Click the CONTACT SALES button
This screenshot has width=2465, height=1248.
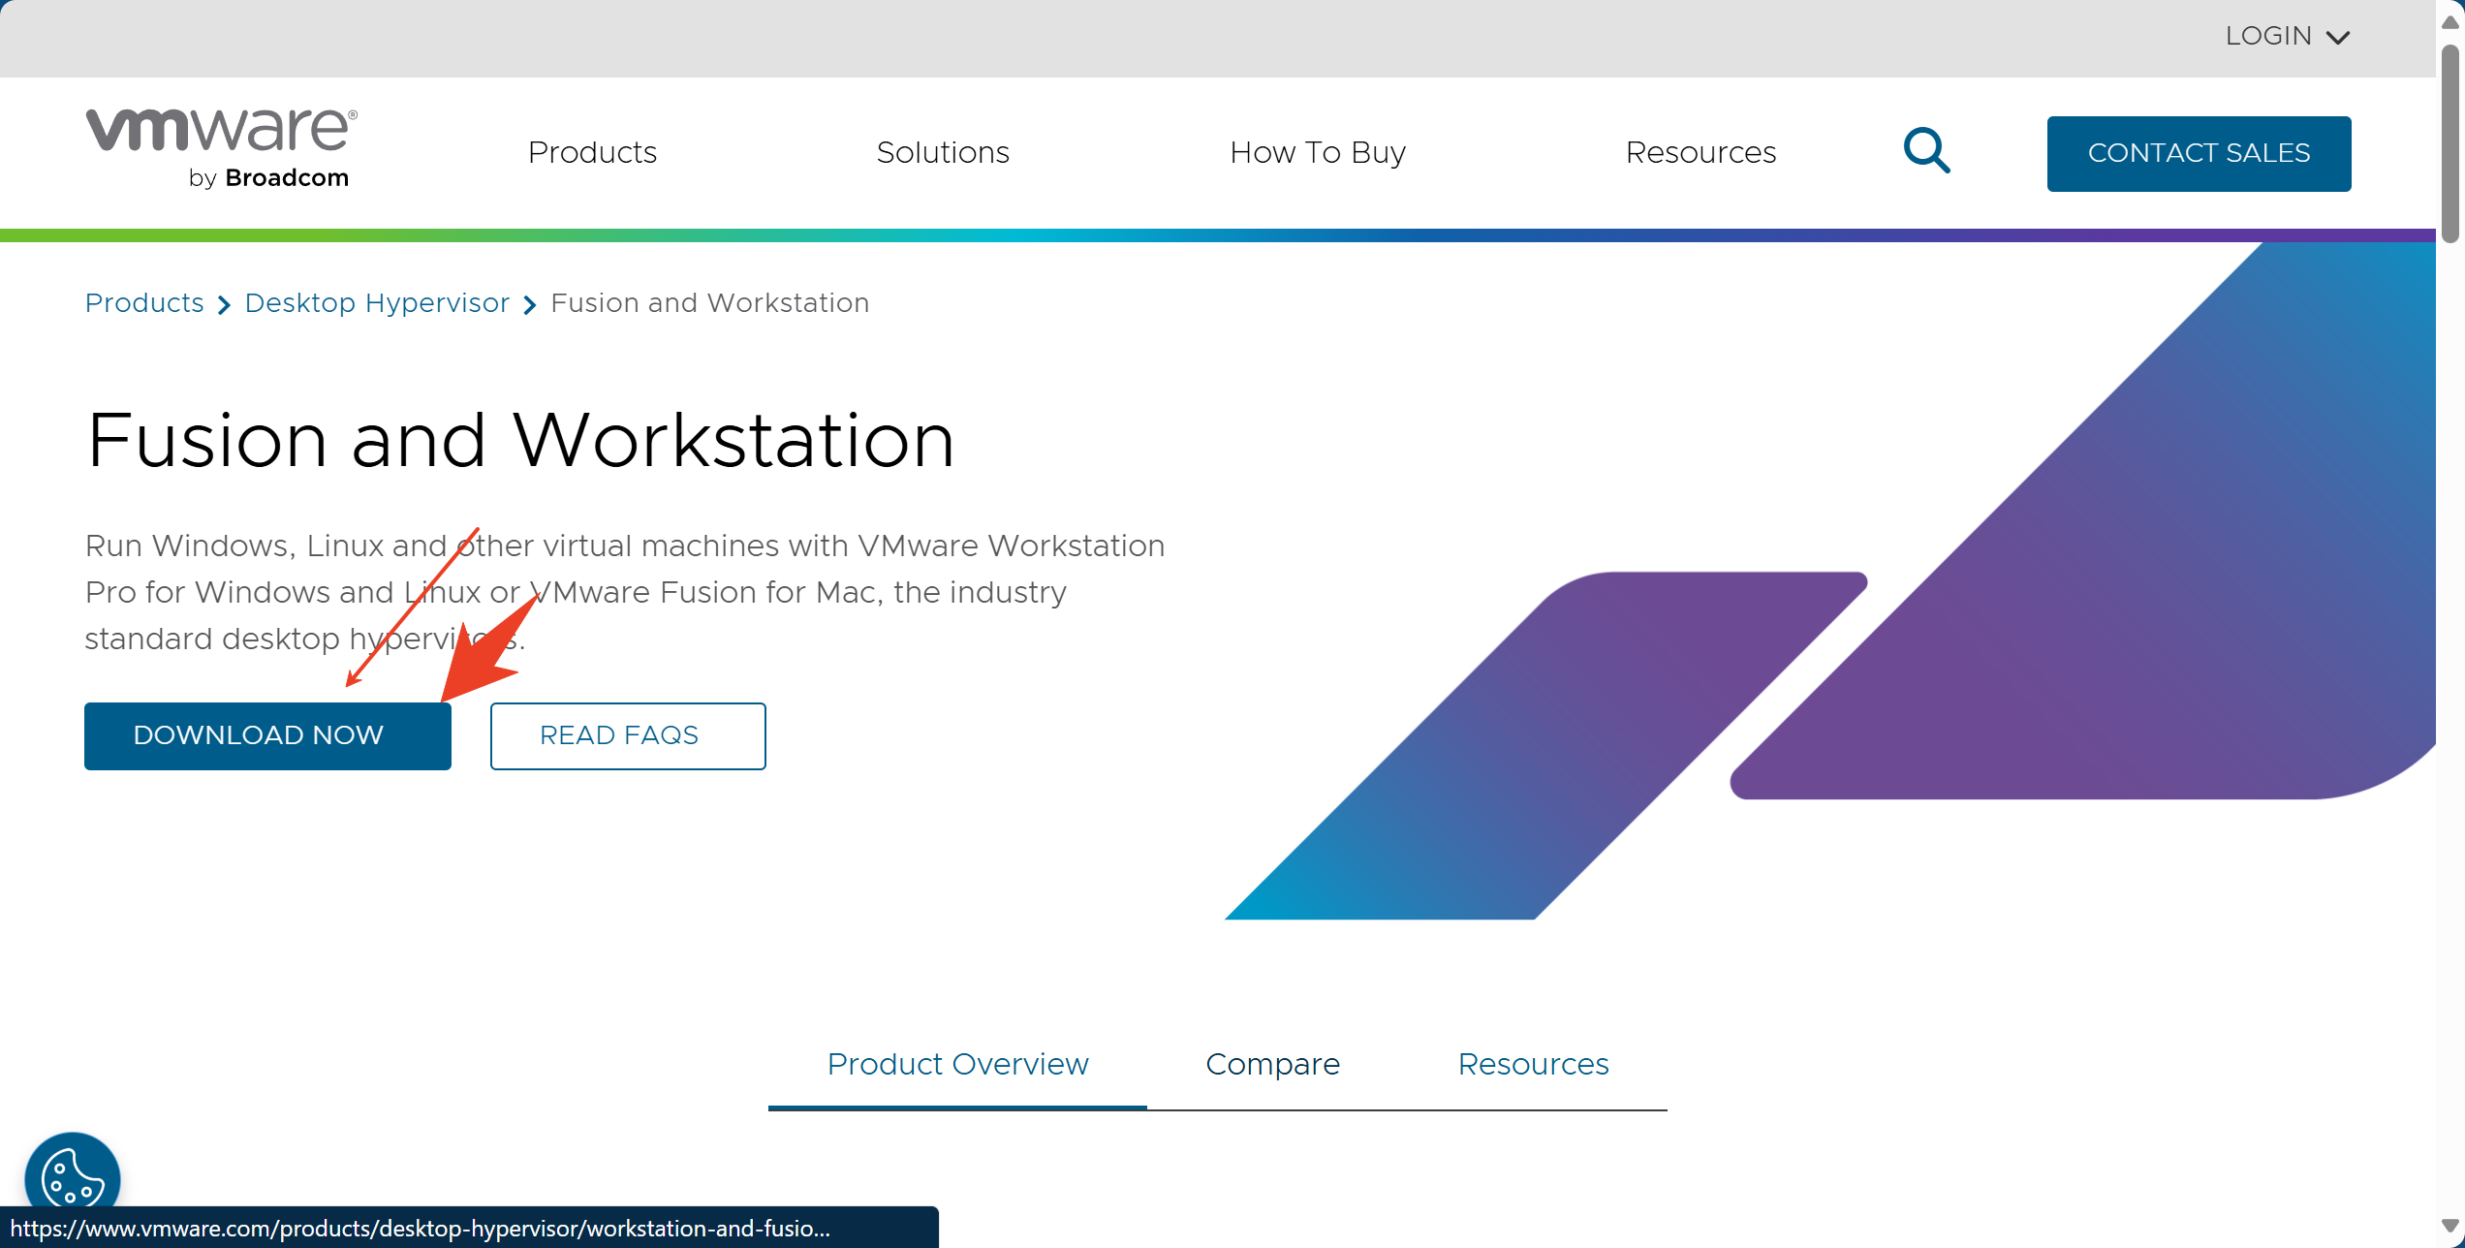pyautogui.click(x=2199, y=153)
